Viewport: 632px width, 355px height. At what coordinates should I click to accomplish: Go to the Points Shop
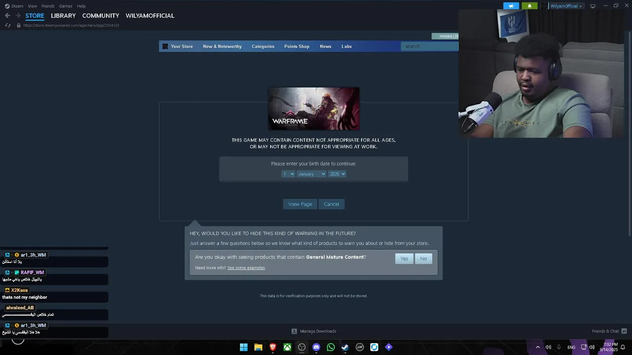pos(297,46)
